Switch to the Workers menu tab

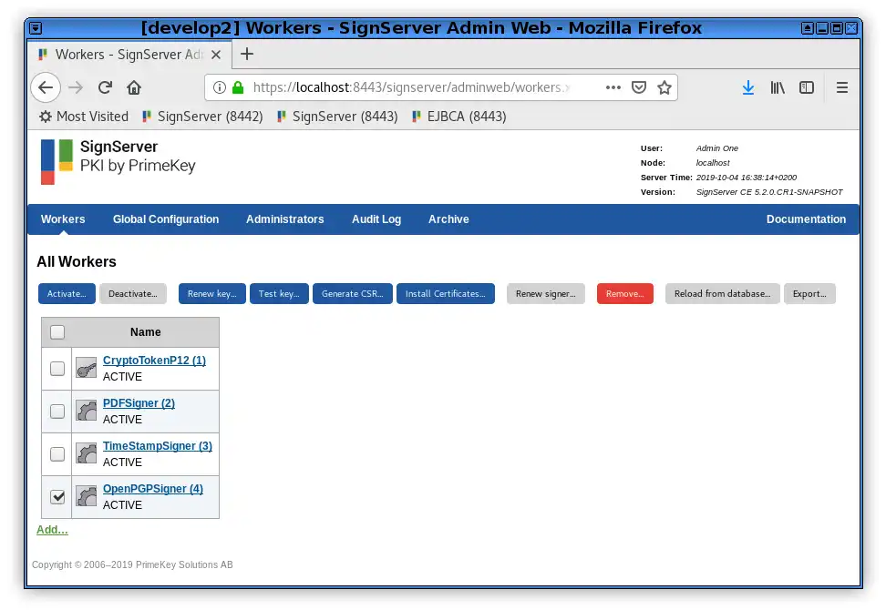click(63, 219)
